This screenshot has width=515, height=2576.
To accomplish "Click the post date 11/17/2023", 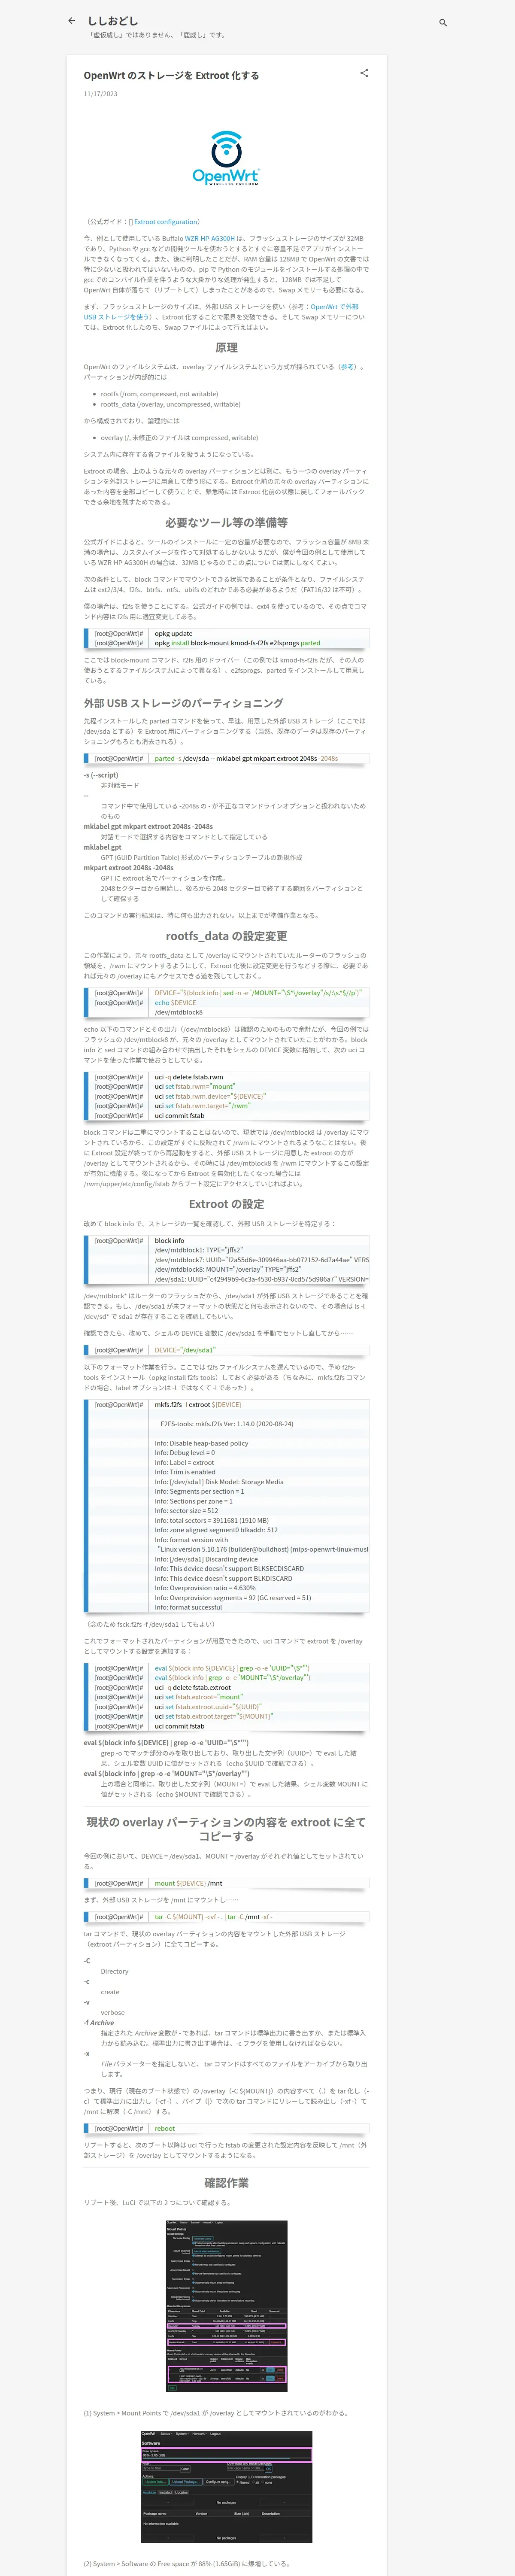I will pyautogui.click(x=100, y=94).
